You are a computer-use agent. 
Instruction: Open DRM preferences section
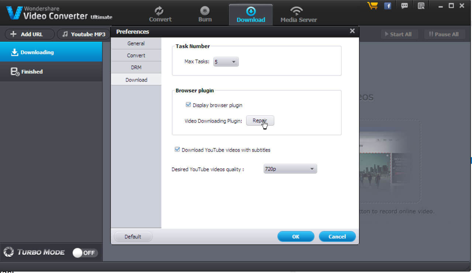(136, 68)
